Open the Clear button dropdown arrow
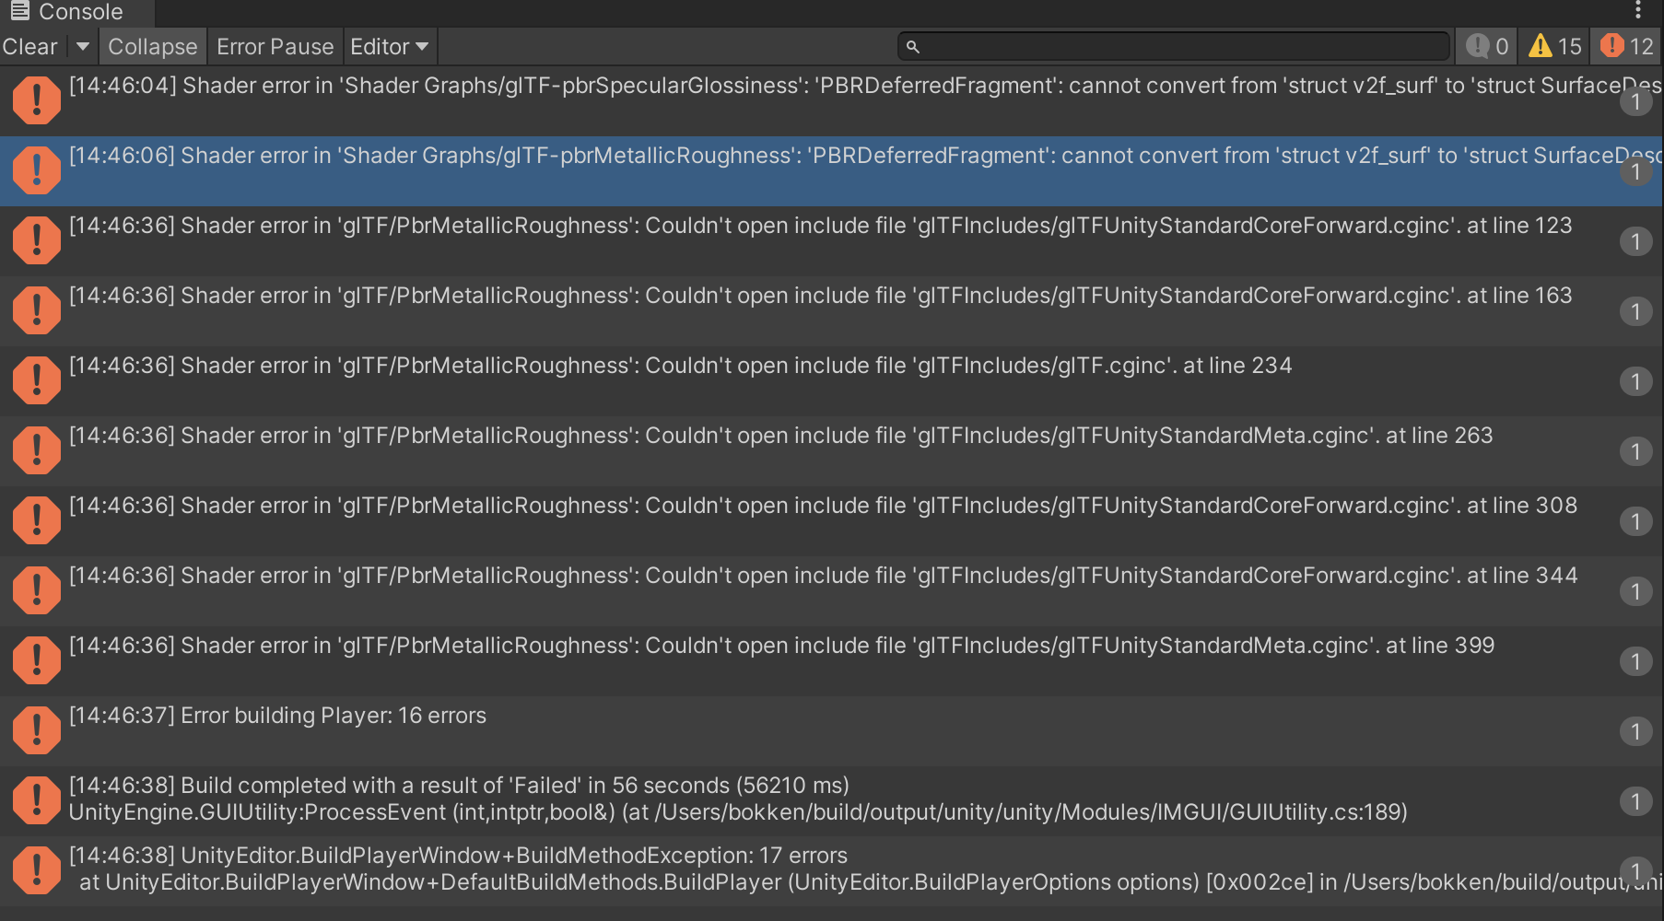 [82, 46]
